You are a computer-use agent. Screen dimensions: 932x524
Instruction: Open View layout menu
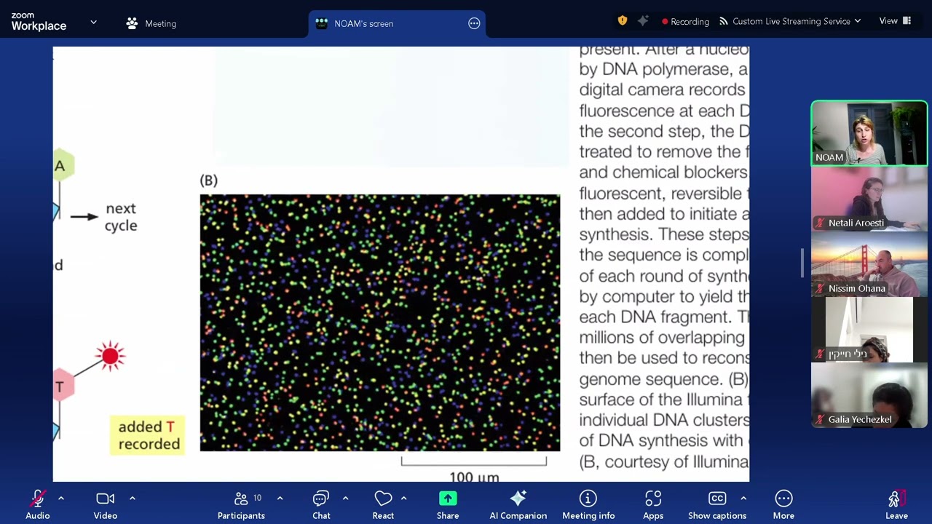tap(895, 21)
